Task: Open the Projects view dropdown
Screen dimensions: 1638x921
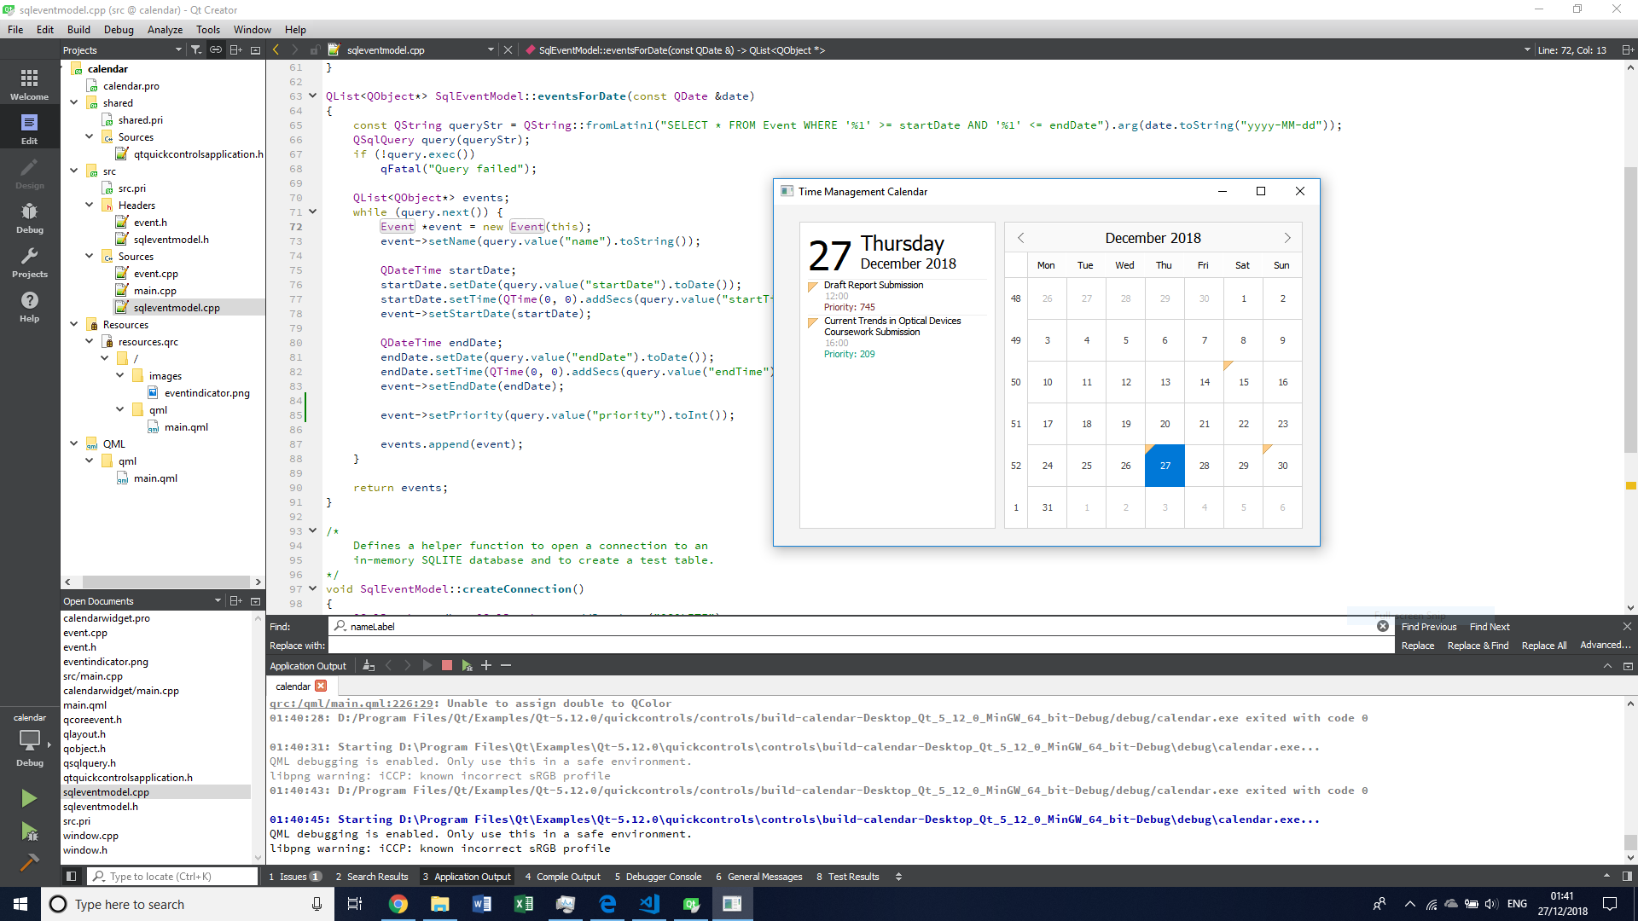Action: click(x=178, y=50)
